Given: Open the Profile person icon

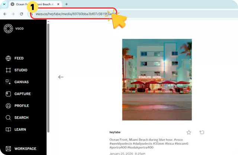Looking at the screenshot, I should [x=8, y=106].
